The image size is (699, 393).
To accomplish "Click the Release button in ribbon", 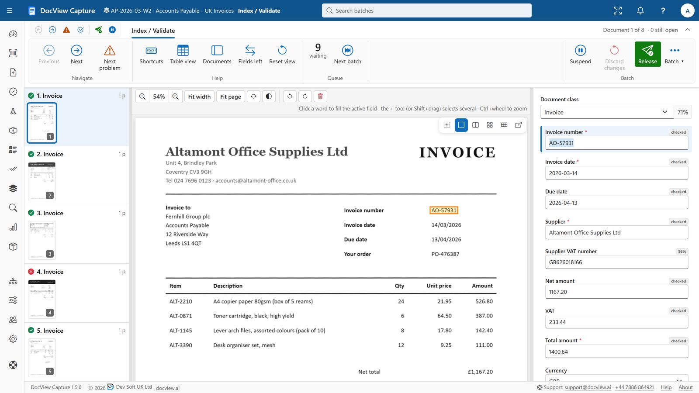I will click(647, 54).
